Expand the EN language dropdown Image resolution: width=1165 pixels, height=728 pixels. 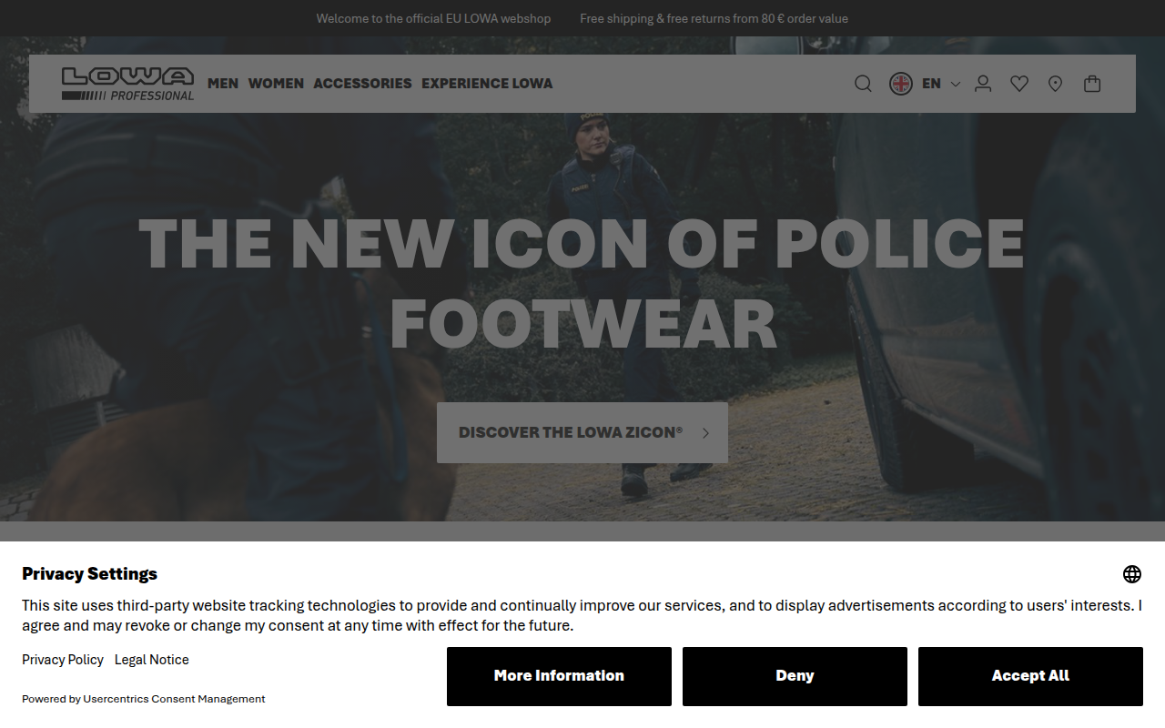click(x=941, y=84)
